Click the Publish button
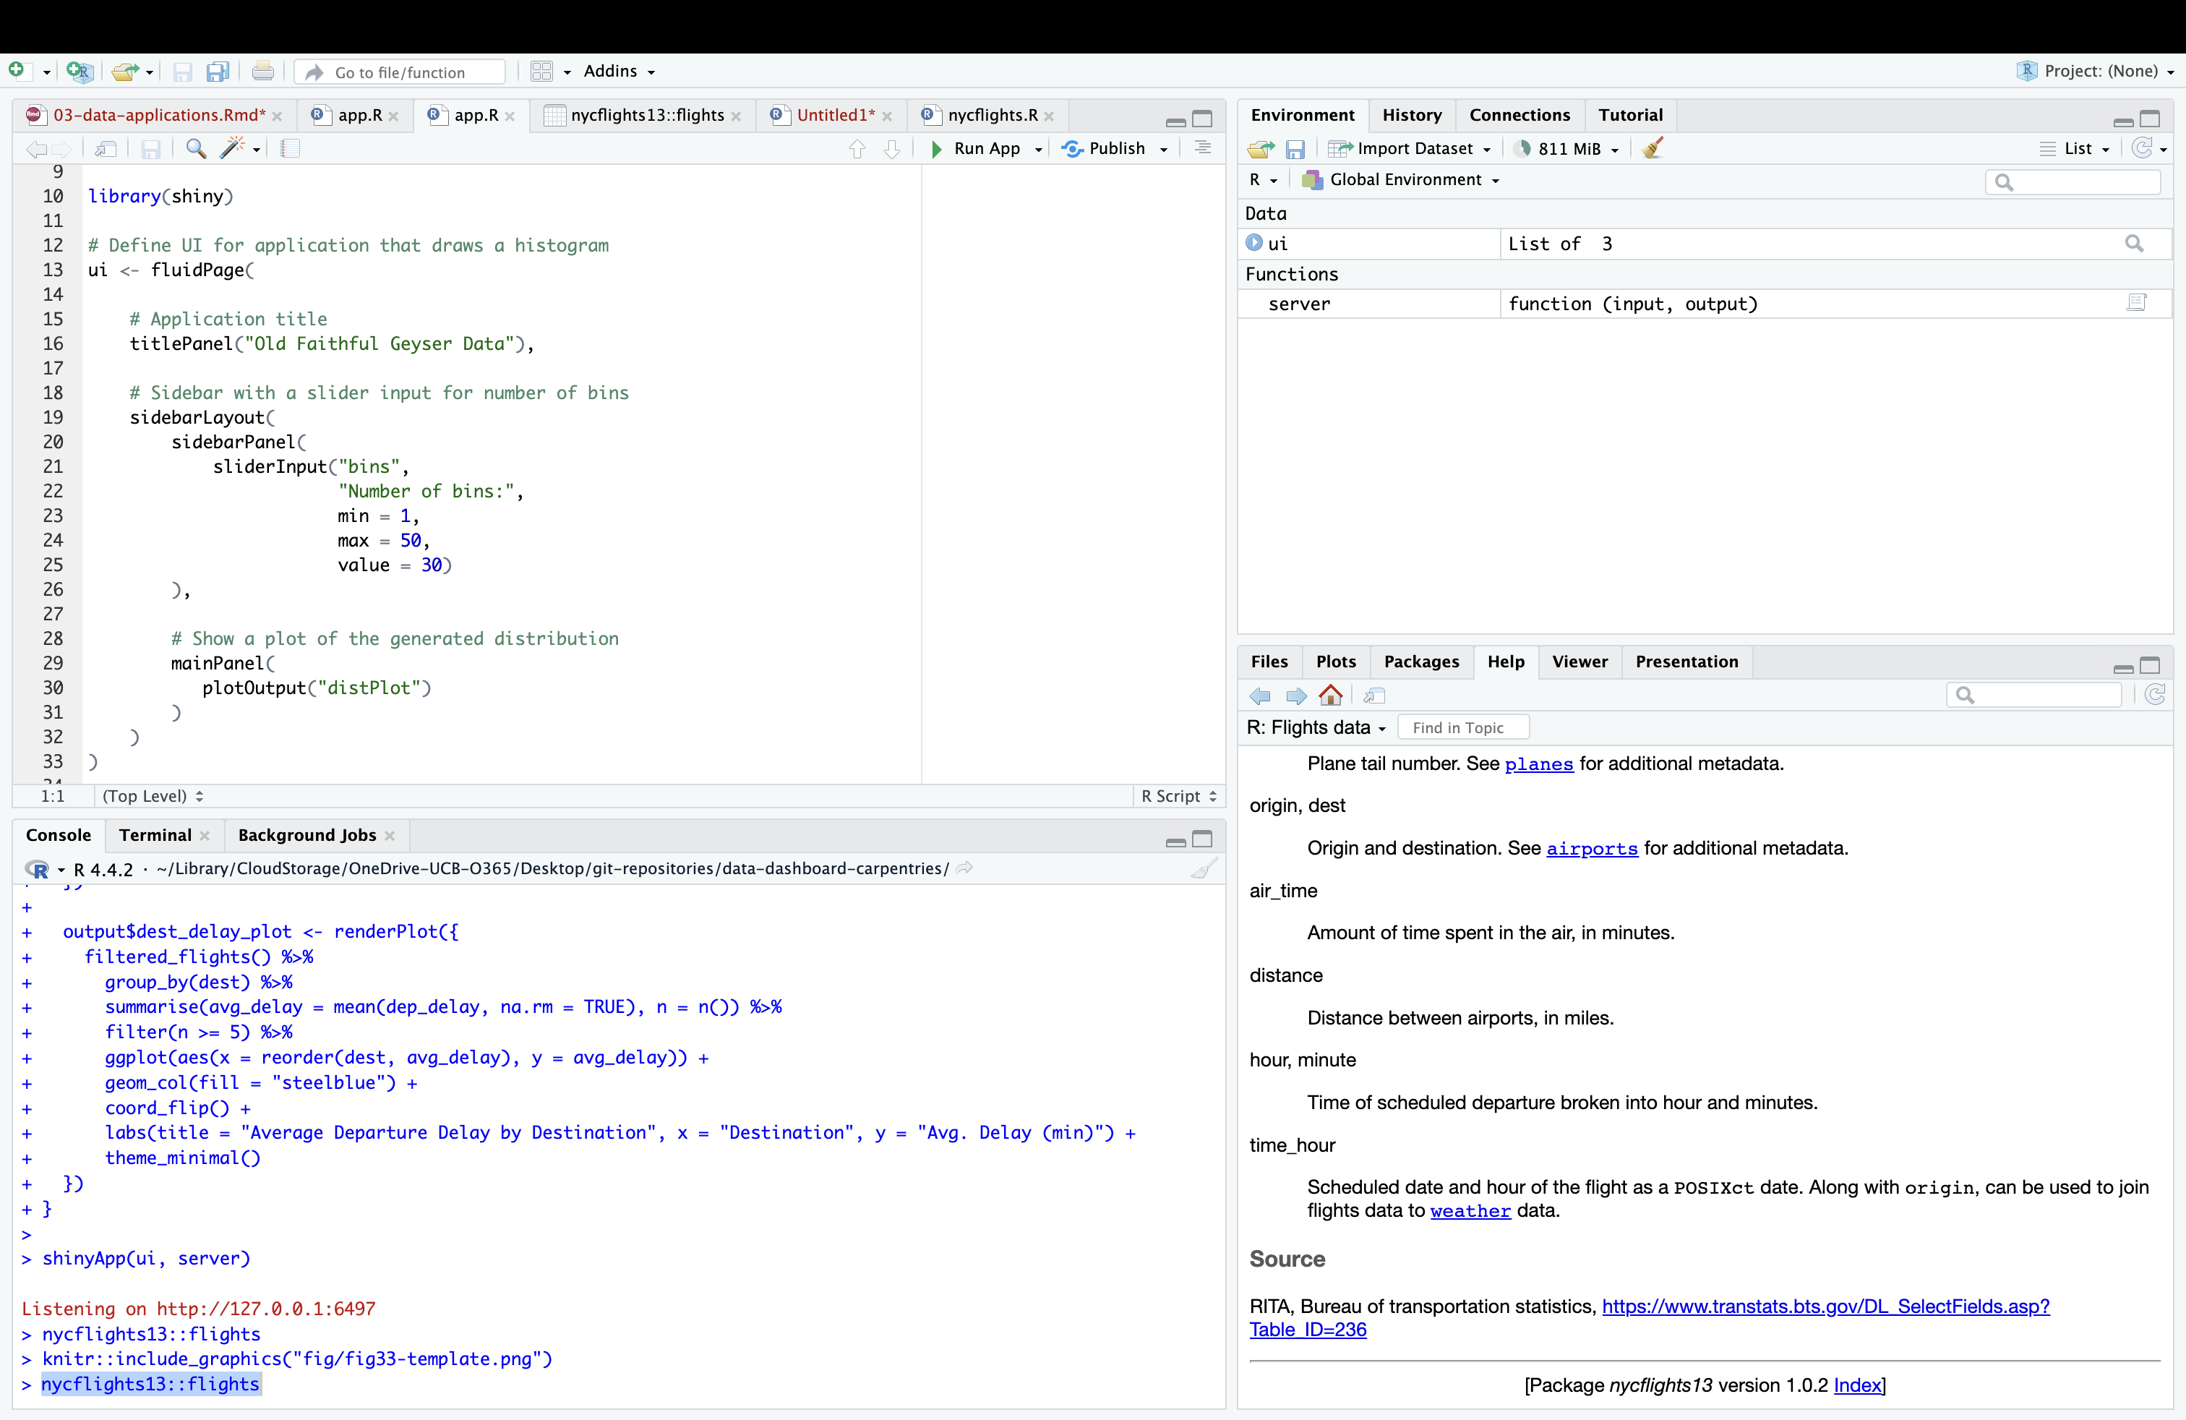Screen dimensions: 2186x1420 pos(1103,149)
